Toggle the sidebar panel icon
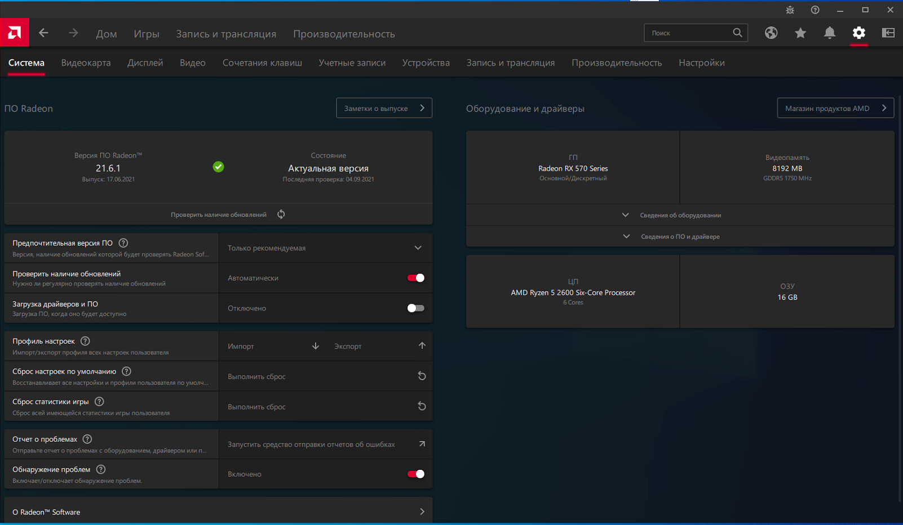 click(888, 33)
